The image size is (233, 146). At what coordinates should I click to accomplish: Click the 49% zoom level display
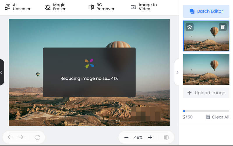pyautogui.click(x=138, y=137)
